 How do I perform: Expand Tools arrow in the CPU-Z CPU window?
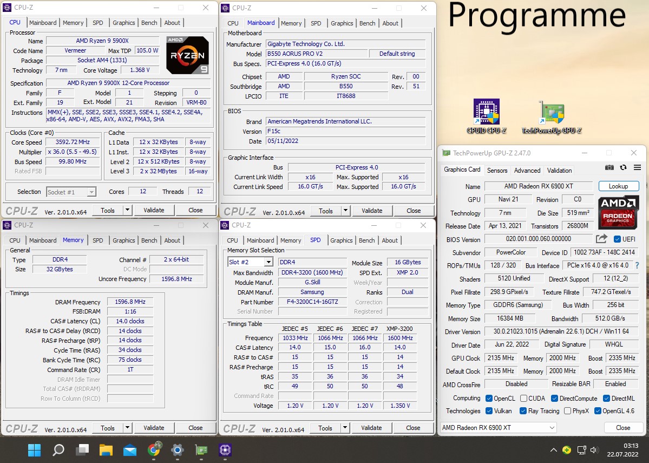pos(128,210)
